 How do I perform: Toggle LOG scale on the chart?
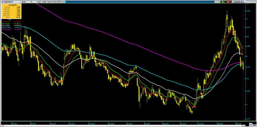39,2
